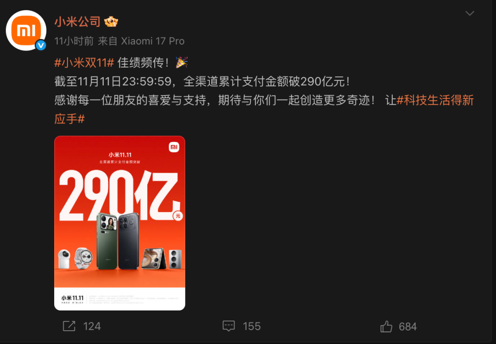Viewport: 496px width, 344px height.
Task: Click the 11小时前 timestamp
Action: click(74, 41)
